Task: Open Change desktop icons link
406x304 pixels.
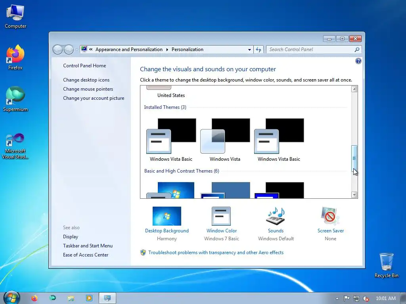Action: [x=86, y=80]
